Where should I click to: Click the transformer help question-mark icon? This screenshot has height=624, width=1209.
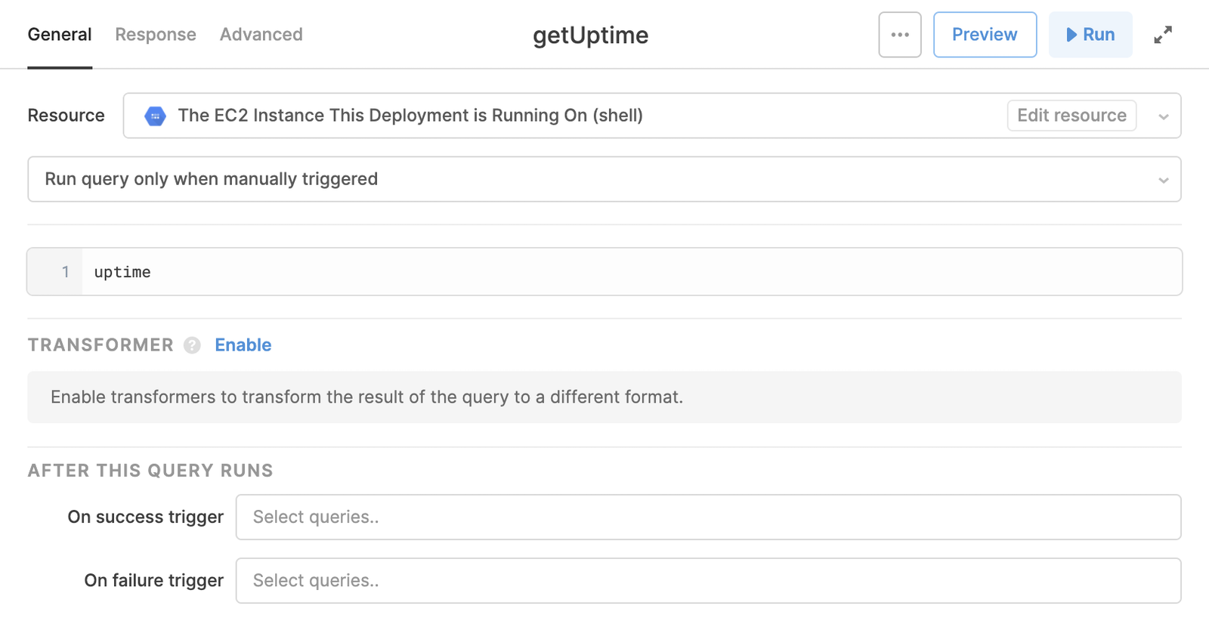pyautogui.click(x=193, y=345)
